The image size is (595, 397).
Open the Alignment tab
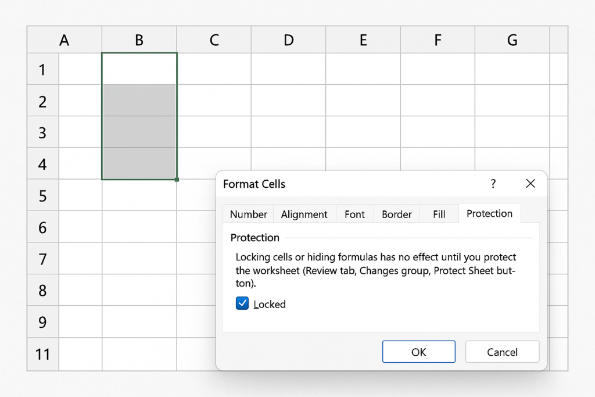pos(304,214)
